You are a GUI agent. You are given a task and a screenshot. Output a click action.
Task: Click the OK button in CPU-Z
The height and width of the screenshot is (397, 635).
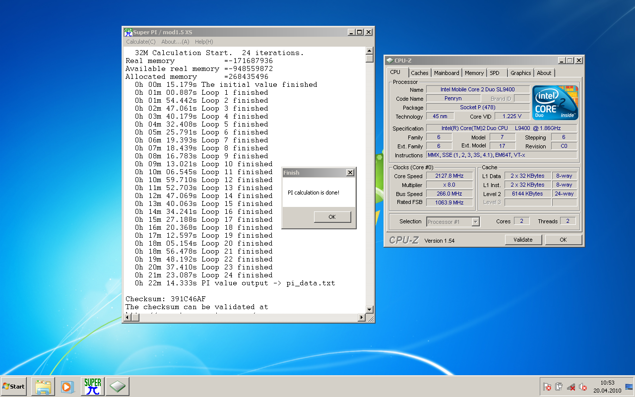(563, 240)
